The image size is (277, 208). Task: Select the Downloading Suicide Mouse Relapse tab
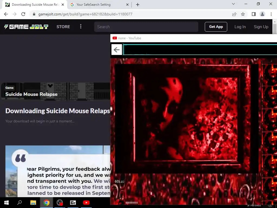34,5
